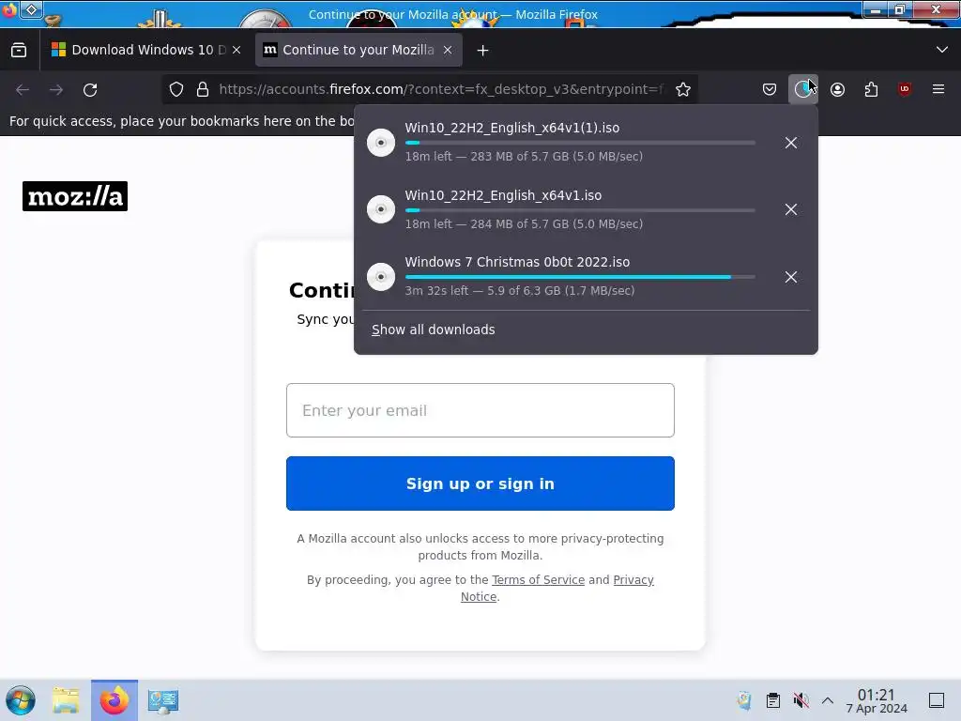Viewport: 961px width, 721px height.
Task: Cancel the Win10_22H2_English_x64v1(1).iso download
Action: pyautogui.click(x=791, y=143)
